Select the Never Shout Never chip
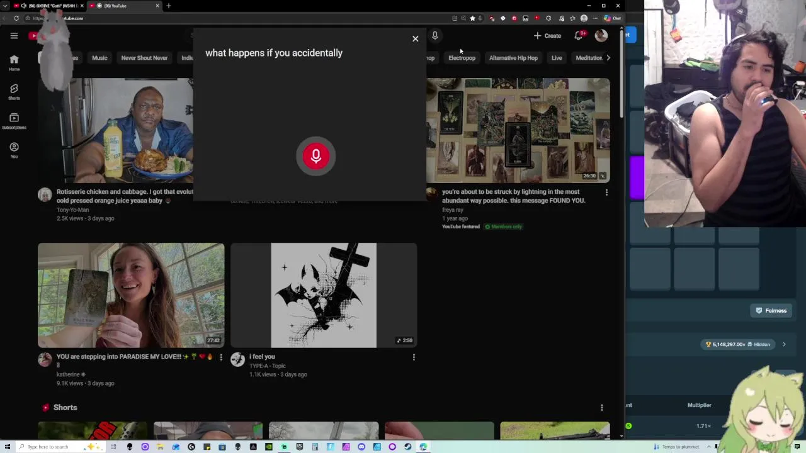806x453 pixels. [x=144, y=58]
